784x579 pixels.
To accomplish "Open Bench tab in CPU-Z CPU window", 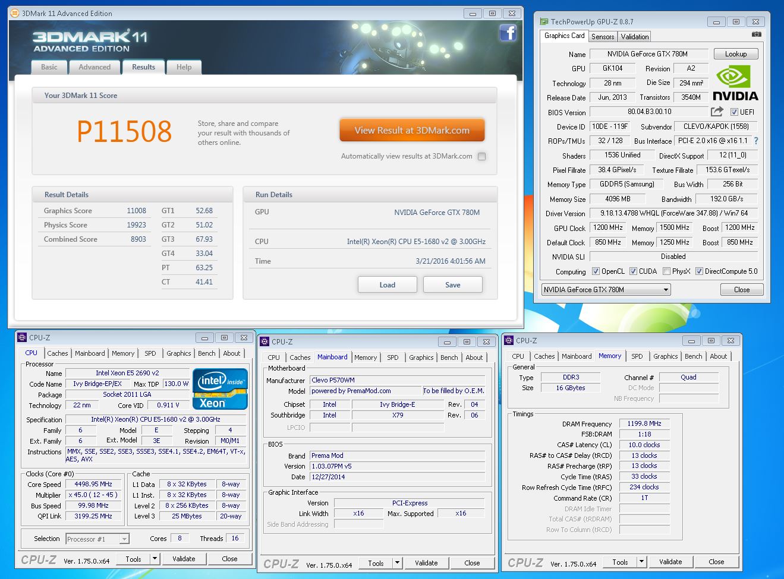I will (207, 353).
